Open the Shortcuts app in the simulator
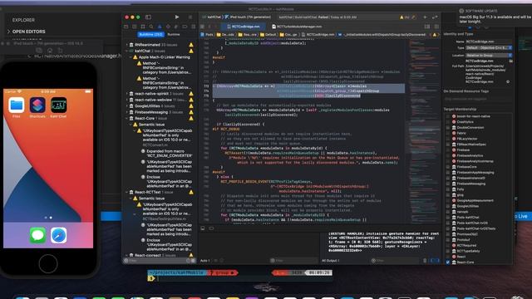 [37, 105]
